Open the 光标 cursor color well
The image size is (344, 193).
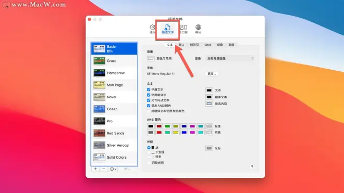point(209,148)
